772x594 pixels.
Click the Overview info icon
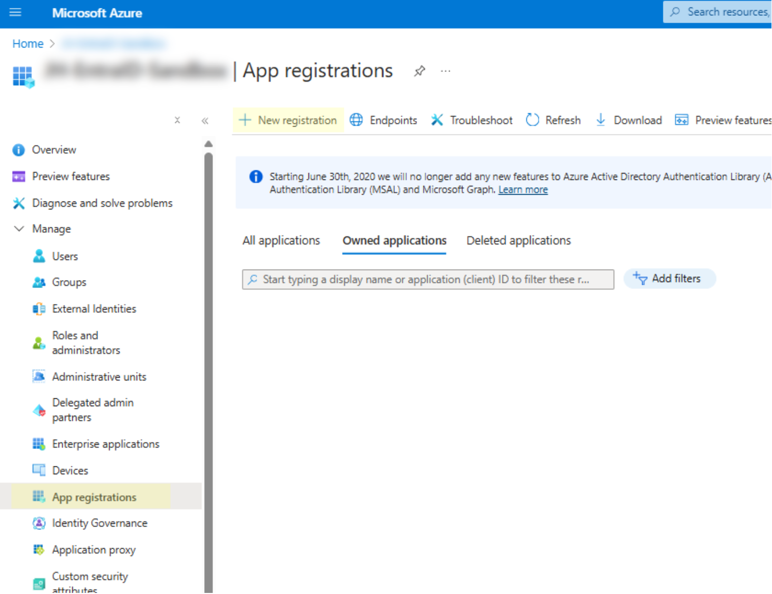pyautogui.click(x=18, y=150)
